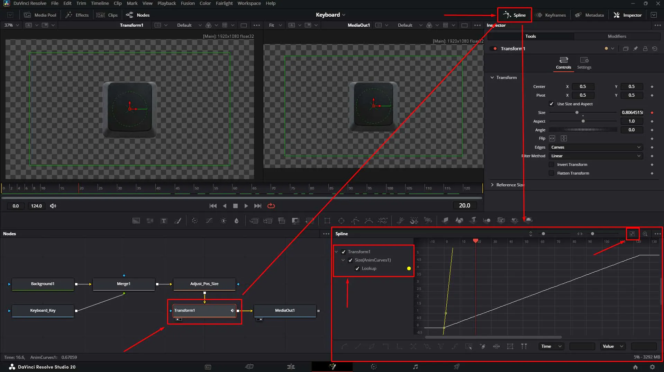Open the Playback menu
The width and height of the screenshot is (664, 372).
point(166,3)
